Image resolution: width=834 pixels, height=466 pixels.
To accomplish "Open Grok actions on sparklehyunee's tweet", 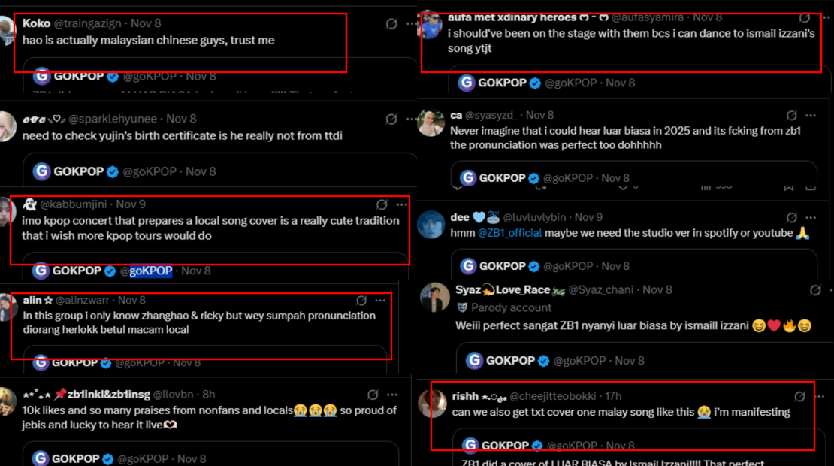I will [x=391, y=119].
